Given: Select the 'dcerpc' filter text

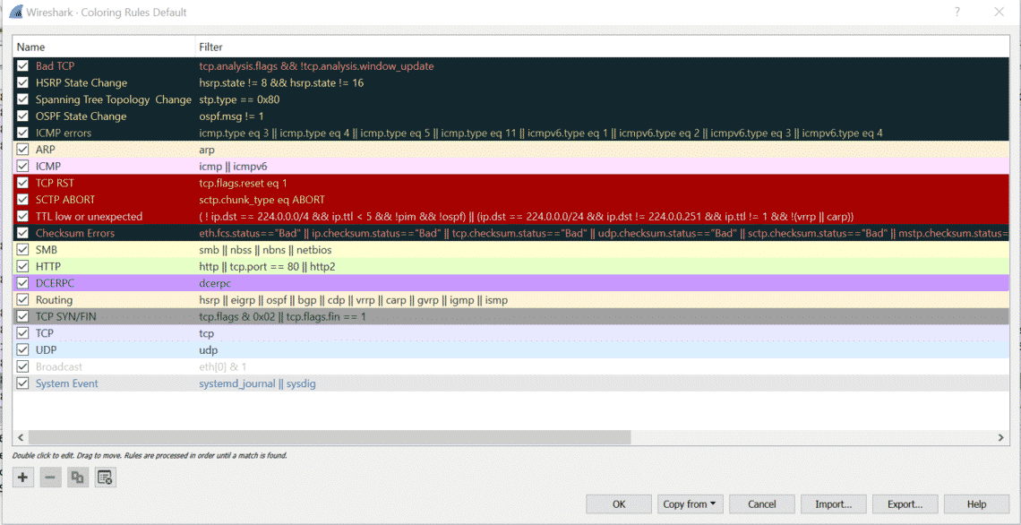Looking at the screenshot, I should coord(215,283).
